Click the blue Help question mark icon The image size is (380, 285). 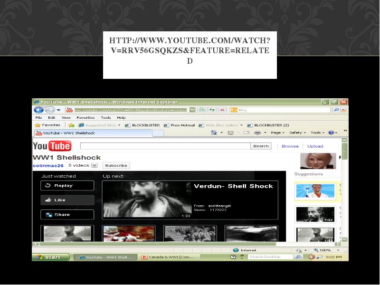(x=331, y=133)
